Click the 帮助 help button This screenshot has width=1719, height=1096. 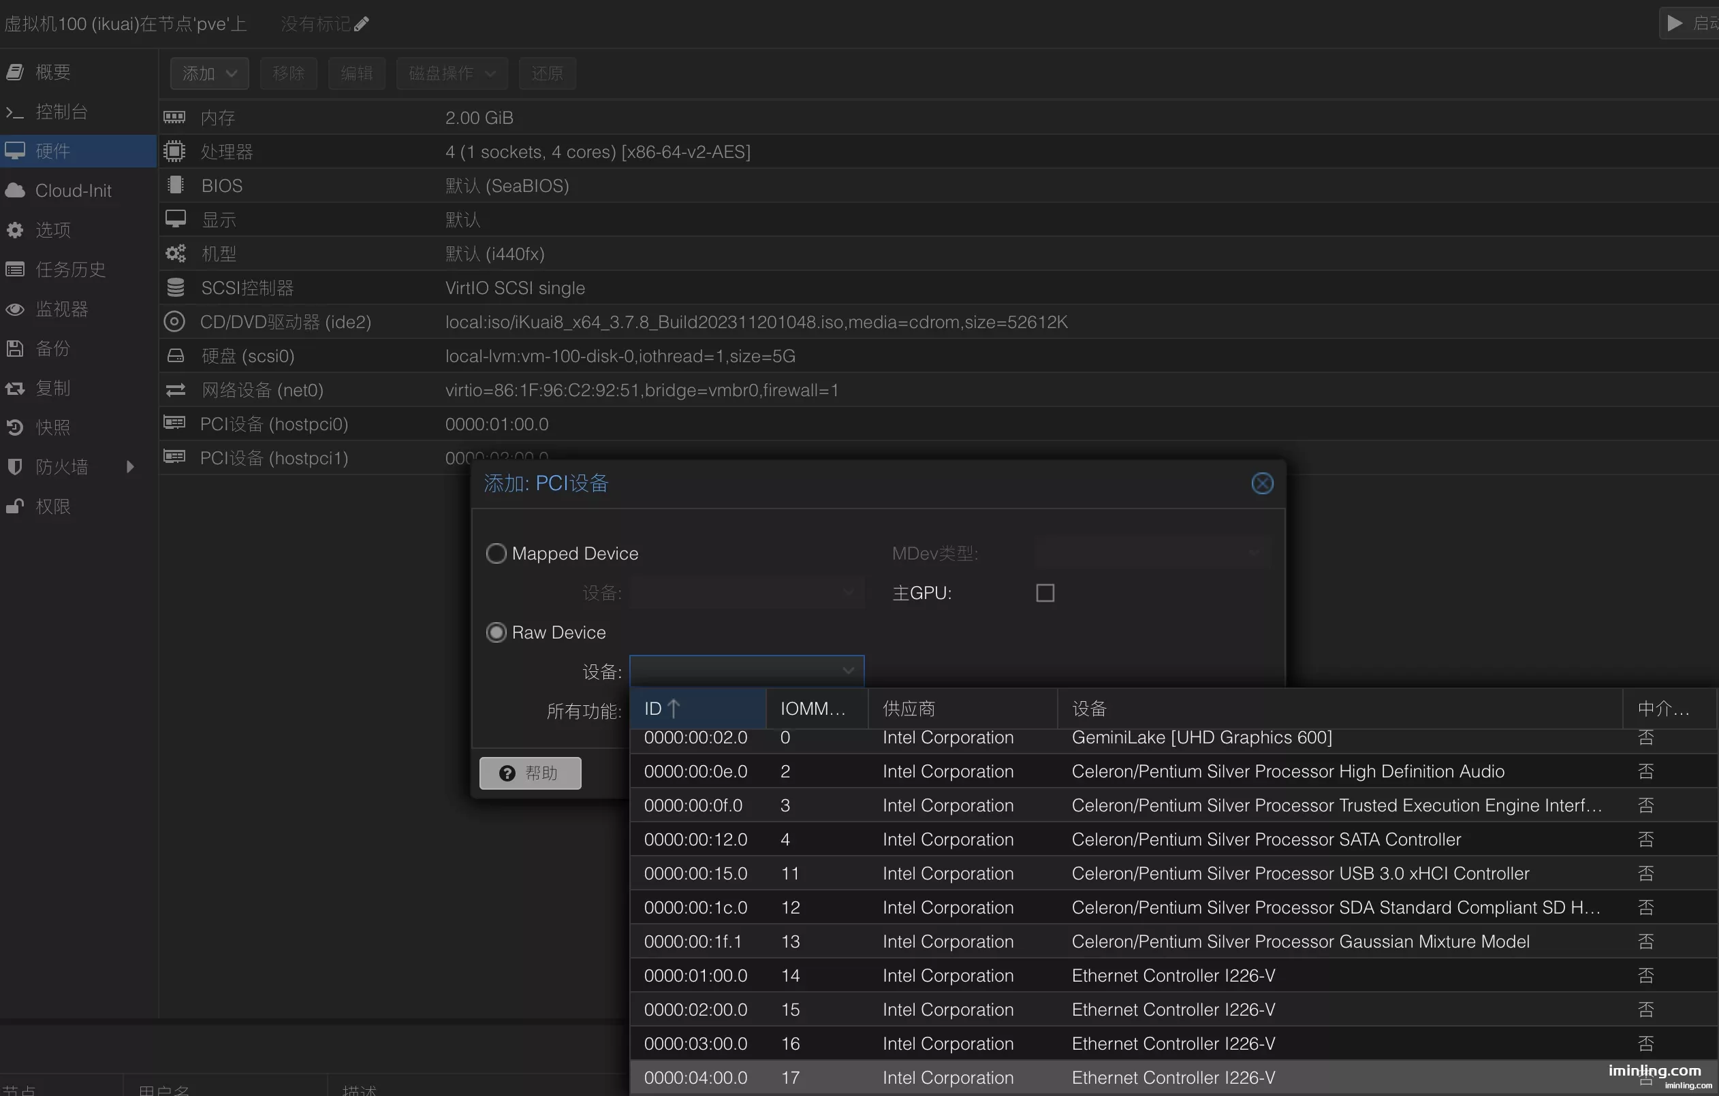pyautogui.click(x=531, y=773)
